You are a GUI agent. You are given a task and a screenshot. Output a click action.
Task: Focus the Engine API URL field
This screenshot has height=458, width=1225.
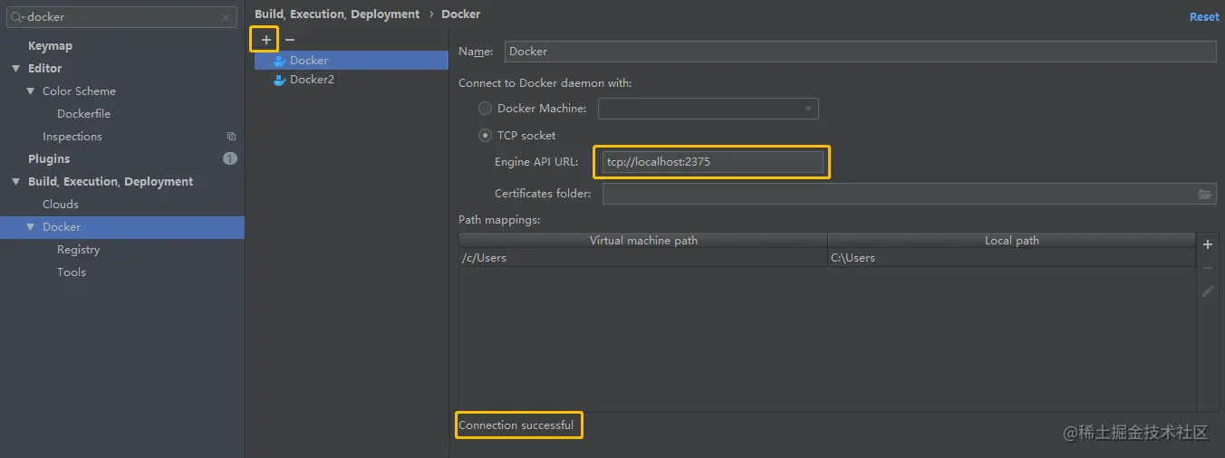pos(712,162)
